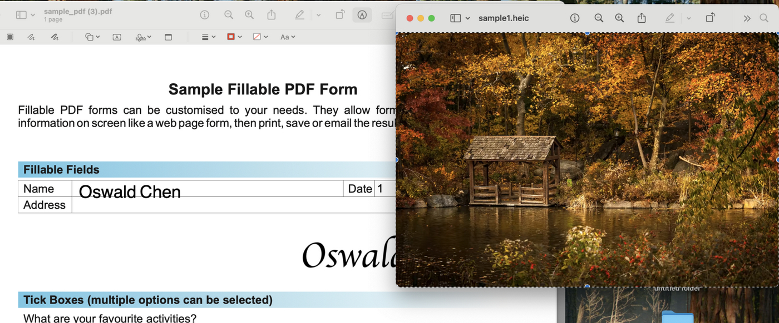Open sidebar view menu in sample1.heic window
Viewport: 779px width, 323px height.
tap(467, 18)
